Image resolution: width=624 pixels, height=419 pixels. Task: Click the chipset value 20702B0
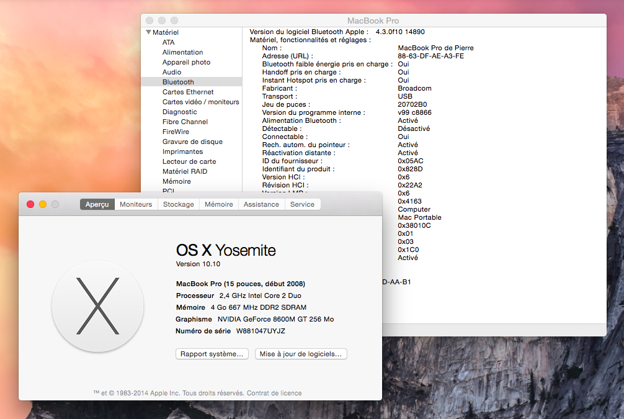click(412, 104)
